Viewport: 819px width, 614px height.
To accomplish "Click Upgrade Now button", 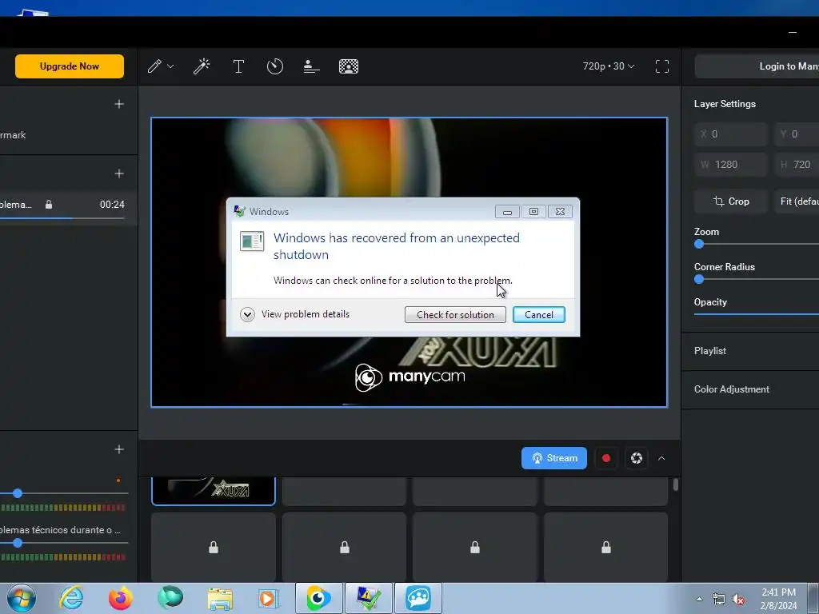I will coord(70,66).
